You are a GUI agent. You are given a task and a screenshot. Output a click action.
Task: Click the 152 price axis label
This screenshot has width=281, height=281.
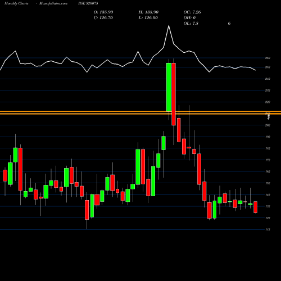coord(268,183)
